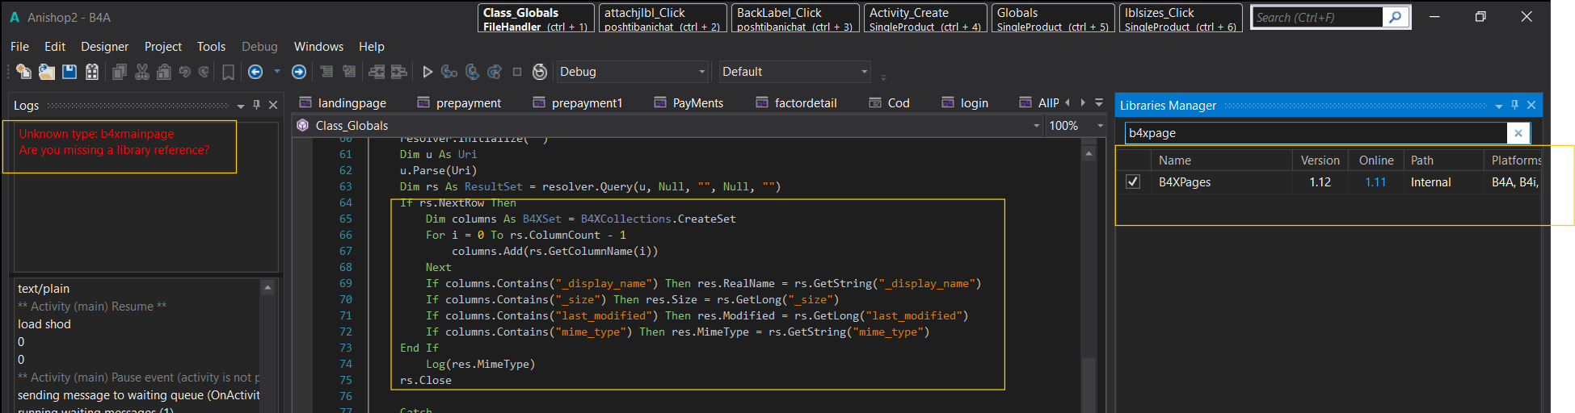Click the code editor scroll up arrow
Viewport: 1575px width, 413px height.
(1089, 153)
